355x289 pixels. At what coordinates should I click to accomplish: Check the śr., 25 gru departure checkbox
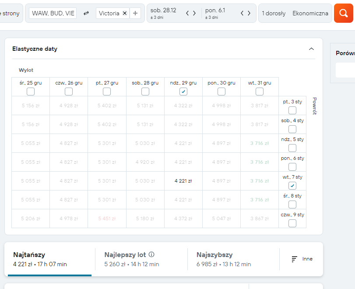point(31,92)
